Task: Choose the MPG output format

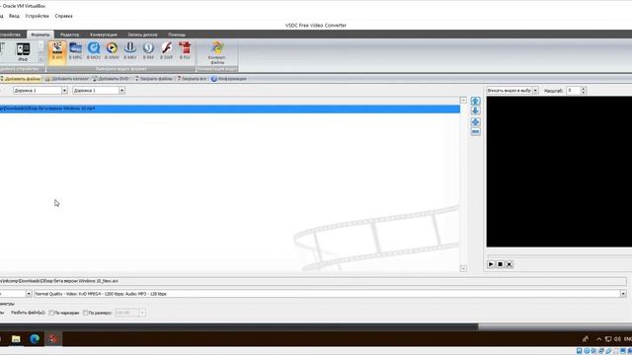Action: [x=75, y=51]
